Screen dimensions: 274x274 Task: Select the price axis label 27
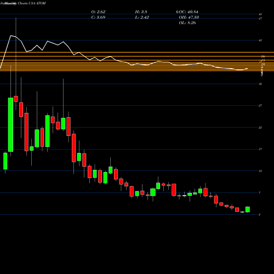pyautogui.click(x=260, y=106)
